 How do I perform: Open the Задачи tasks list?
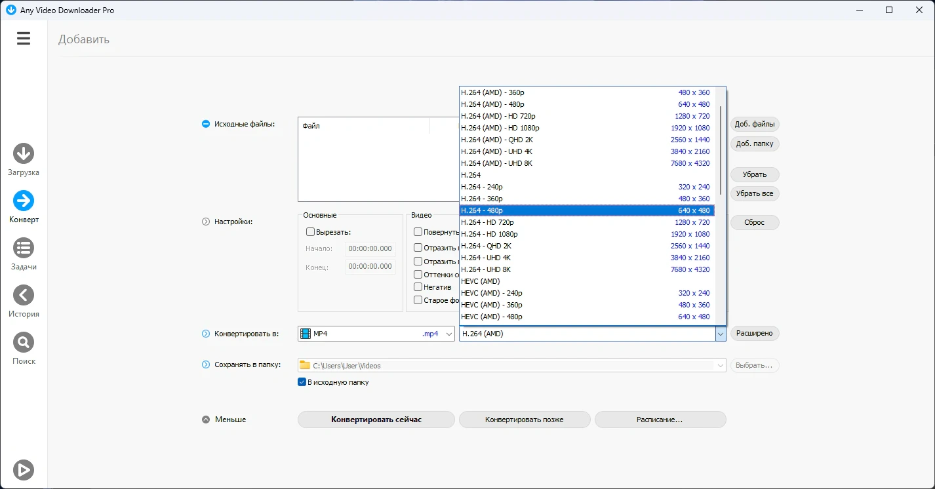pos(24,248)
